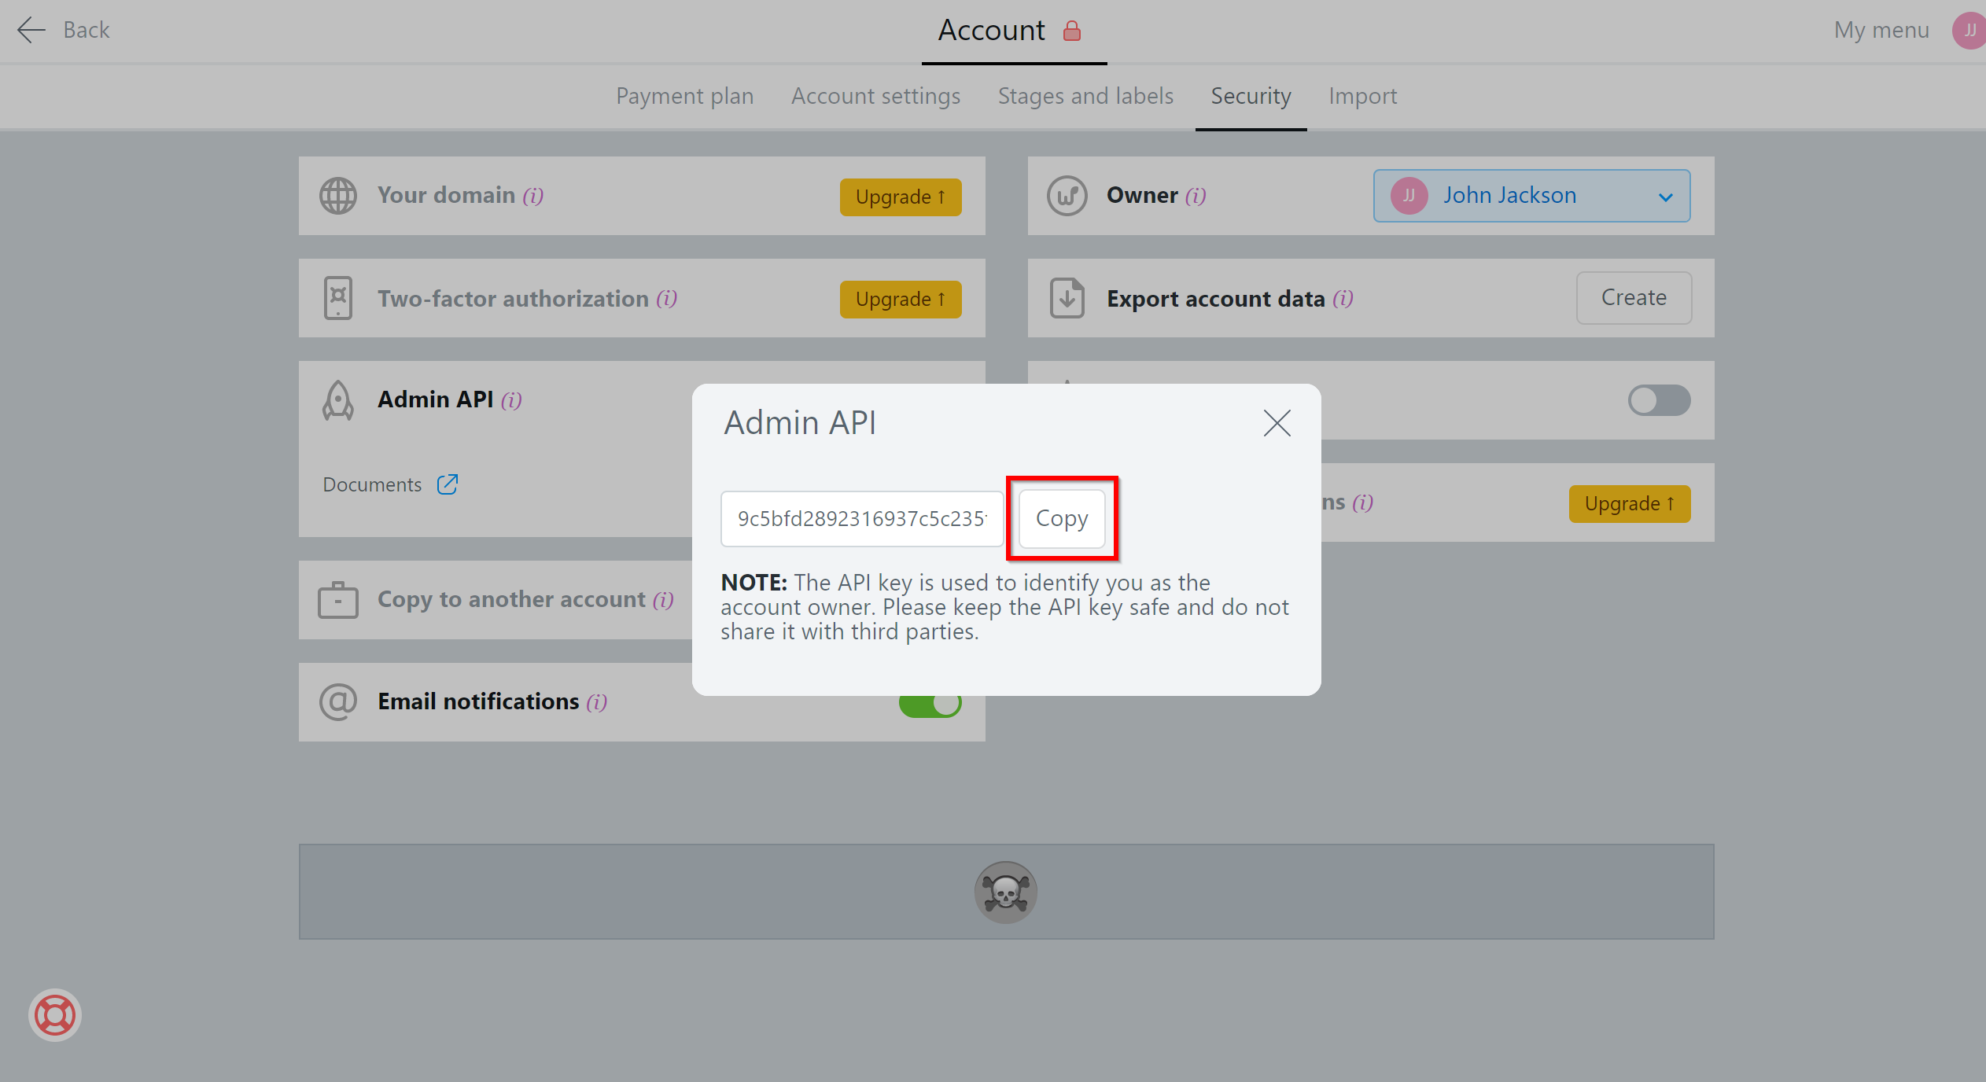
Task: Select the Security tab
Action: coord(1251,96)
